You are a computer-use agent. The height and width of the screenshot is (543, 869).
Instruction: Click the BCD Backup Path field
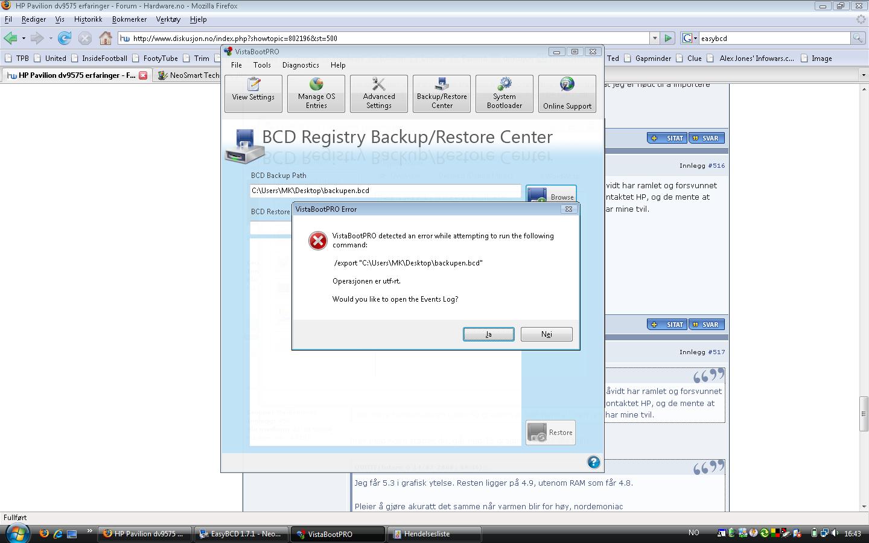(386, 191)
